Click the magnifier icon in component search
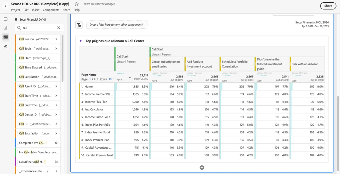 [x=19, y=28]
